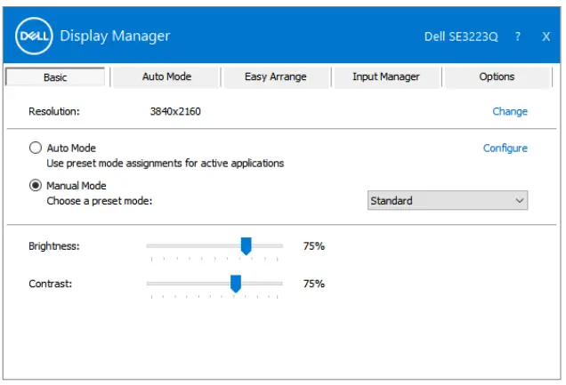Open help with the question mark icon
The width and height of the screenshot is (566, 385).
tap(518, 36)
